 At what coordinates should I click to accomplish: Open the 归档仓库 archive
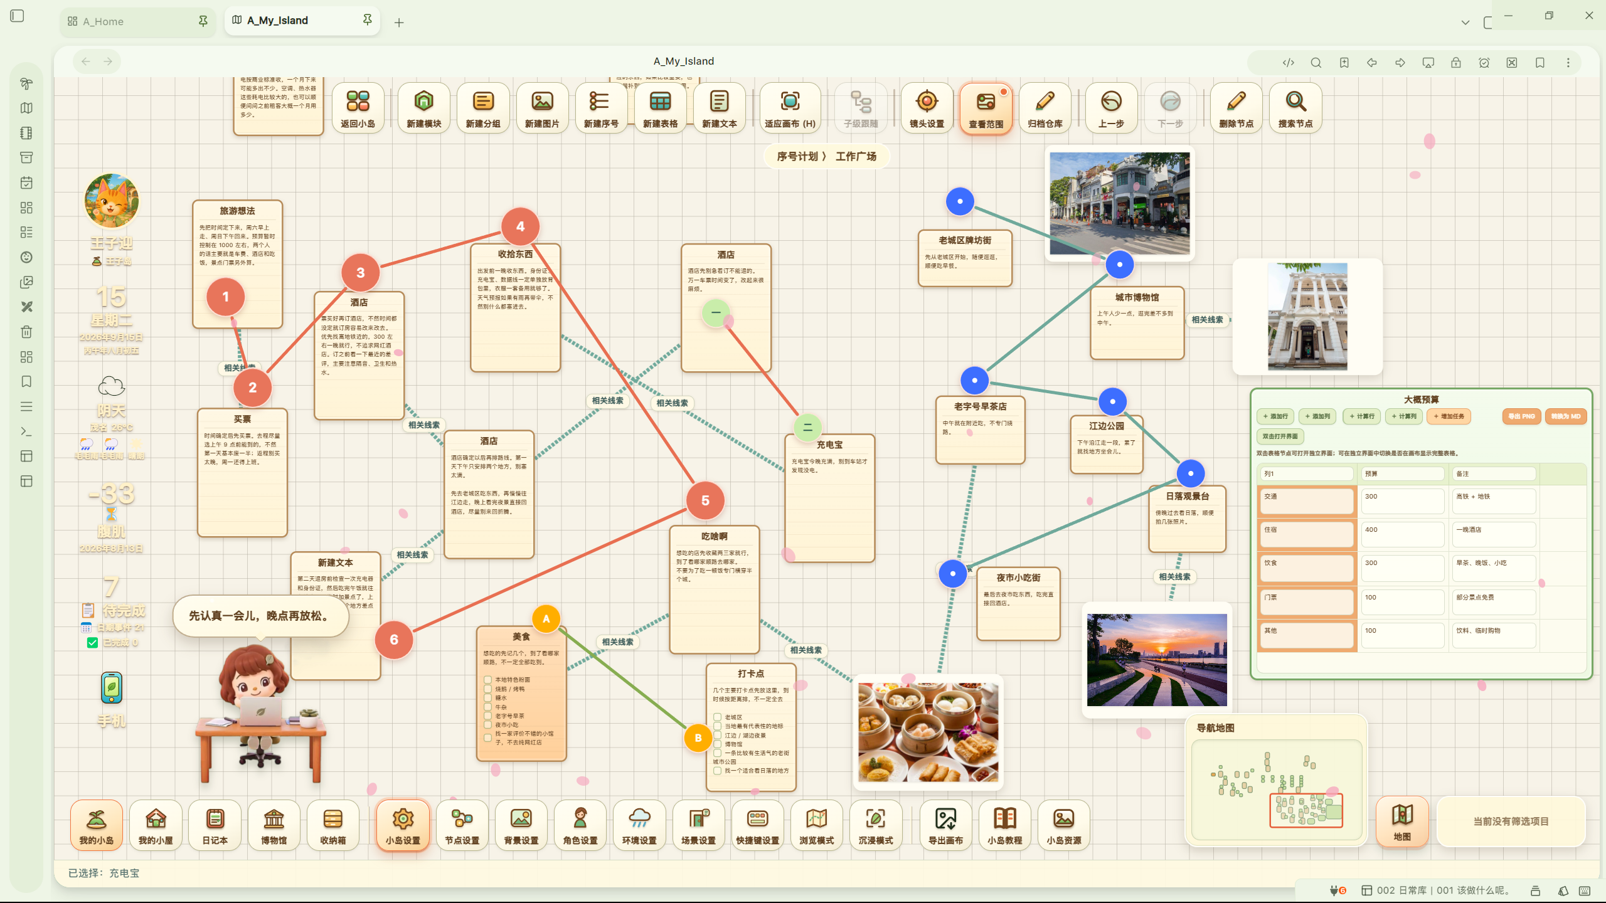point(1045,107)
